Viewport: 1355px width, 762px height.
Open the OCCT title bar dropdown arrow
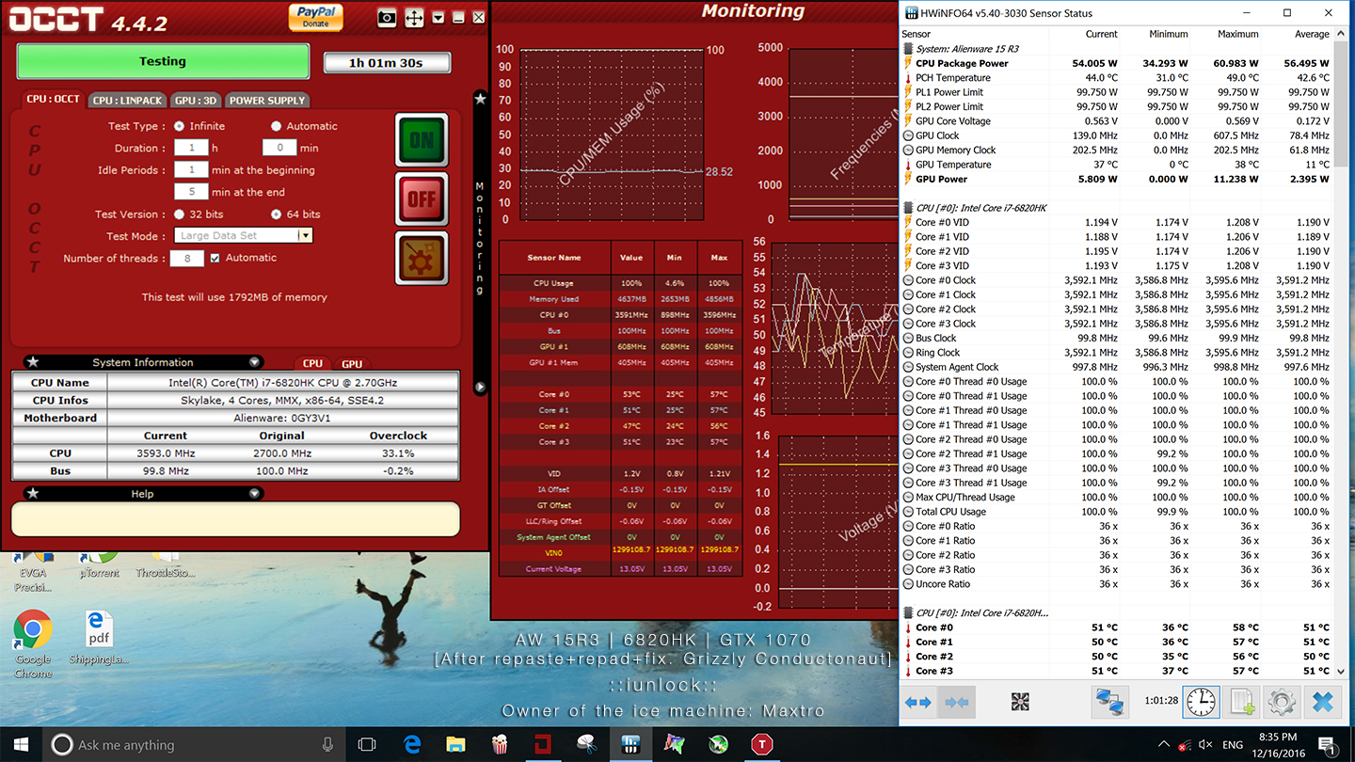[x=438, y=17]
